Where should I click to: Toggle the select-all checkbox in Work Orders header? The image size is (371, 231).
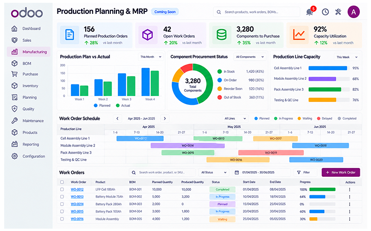tap(62, 182)
